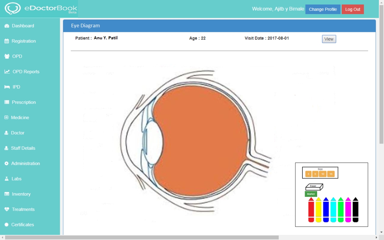Screen dimensions: 384x240
Task: Pick the magenta marker crayon
Action: point(348,210)
